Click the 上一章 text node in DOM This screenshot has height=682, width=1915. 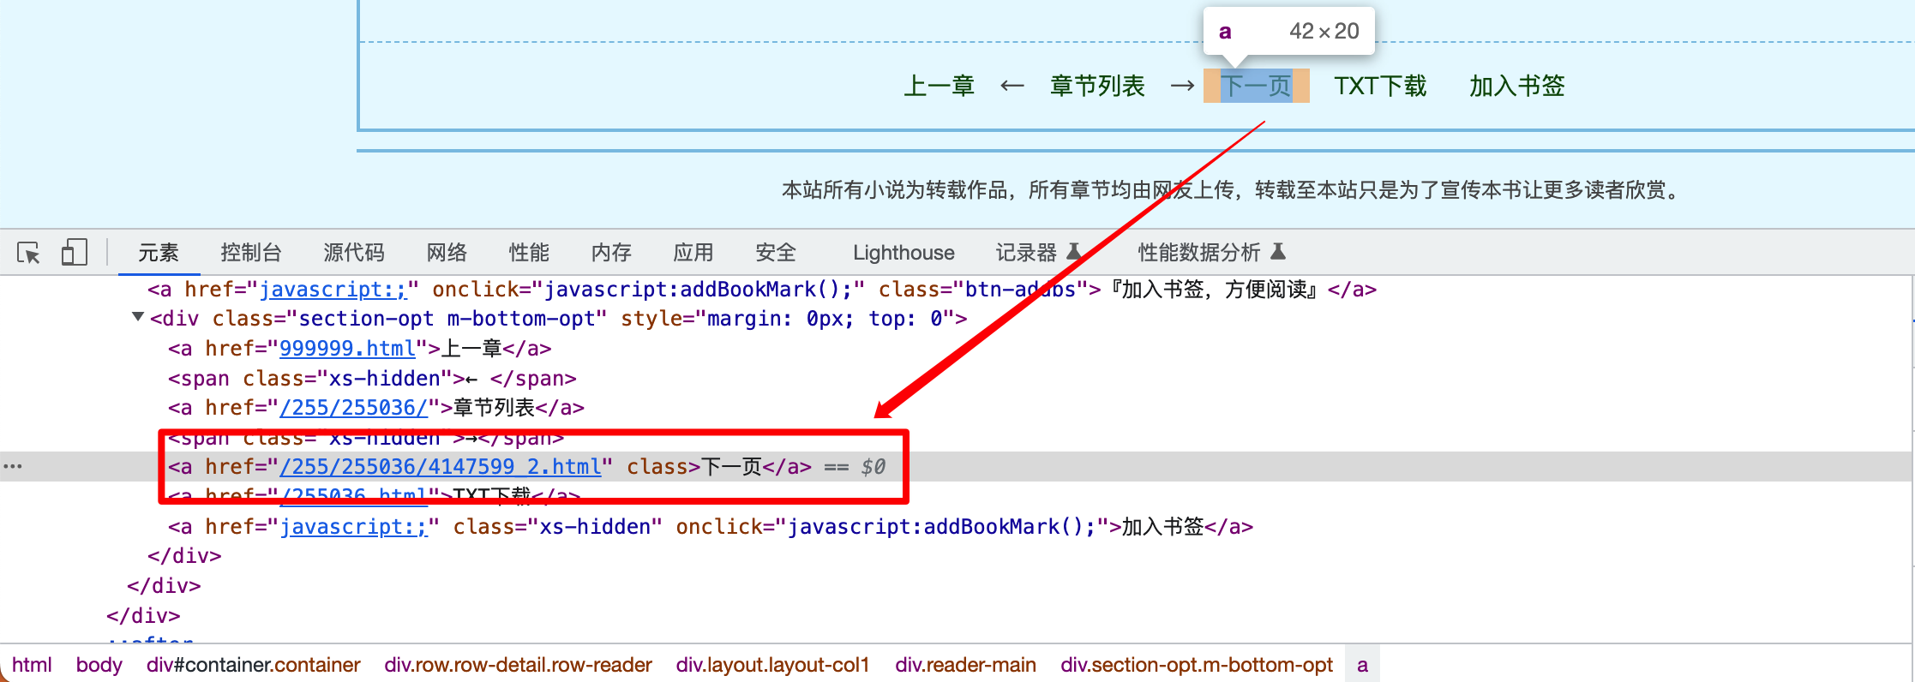pyautogui.click(x=471, y=349)
